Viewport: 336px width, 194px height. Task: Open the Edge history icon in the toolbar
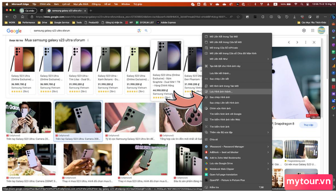287,17
